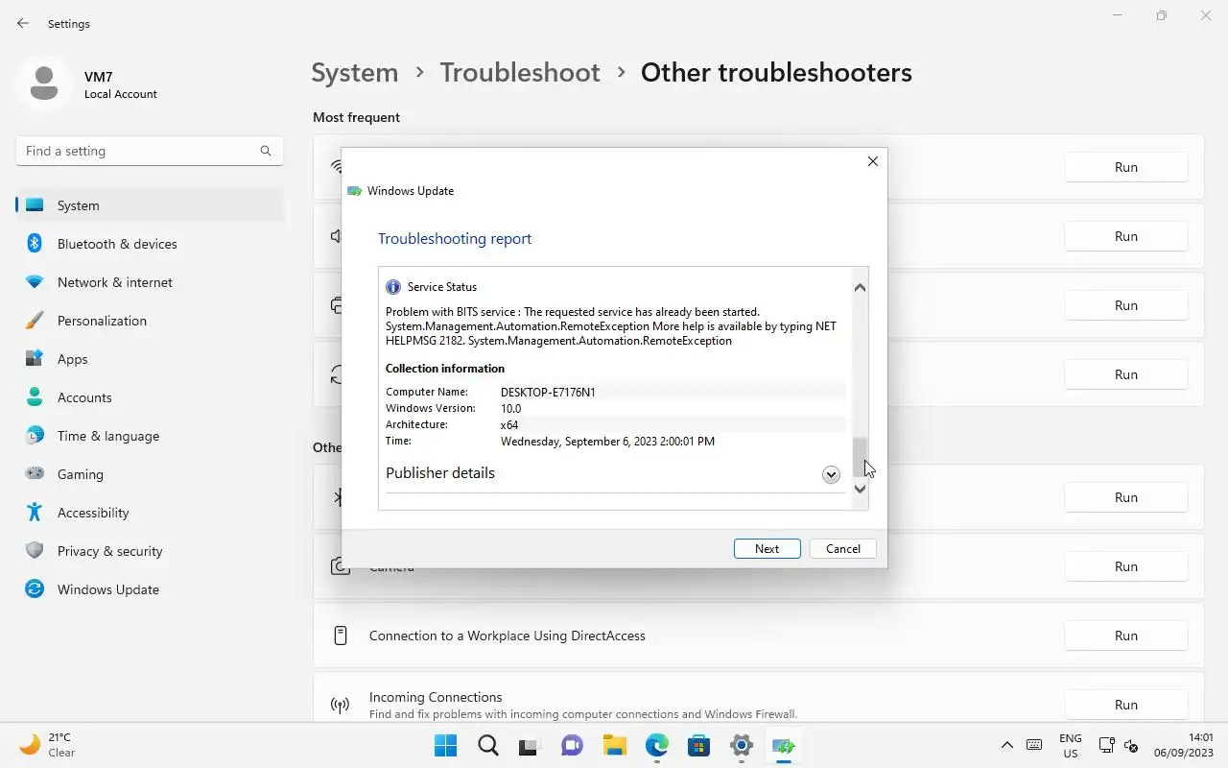
Task: Click the Service Status info icon
Action: point(392,287)
